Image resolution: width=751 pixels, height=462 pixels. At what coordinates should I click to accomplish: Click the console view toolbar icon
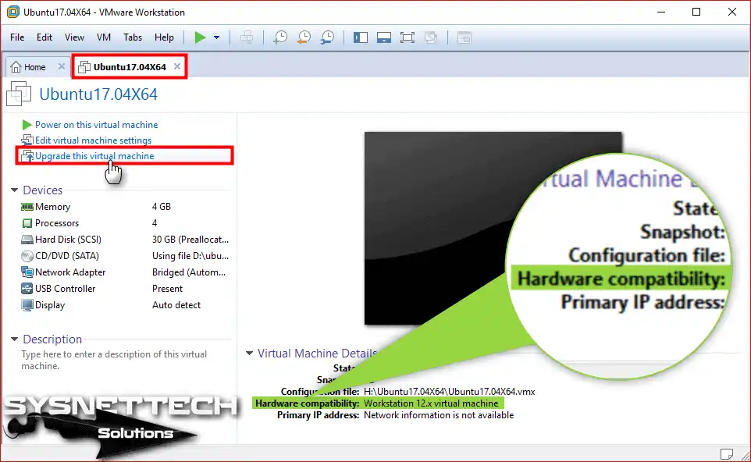click(464, 37)
